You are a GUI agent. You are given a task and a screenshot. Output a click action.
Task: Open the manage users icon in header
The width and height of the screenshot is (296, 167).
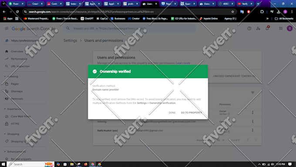[x=258, y=28]
